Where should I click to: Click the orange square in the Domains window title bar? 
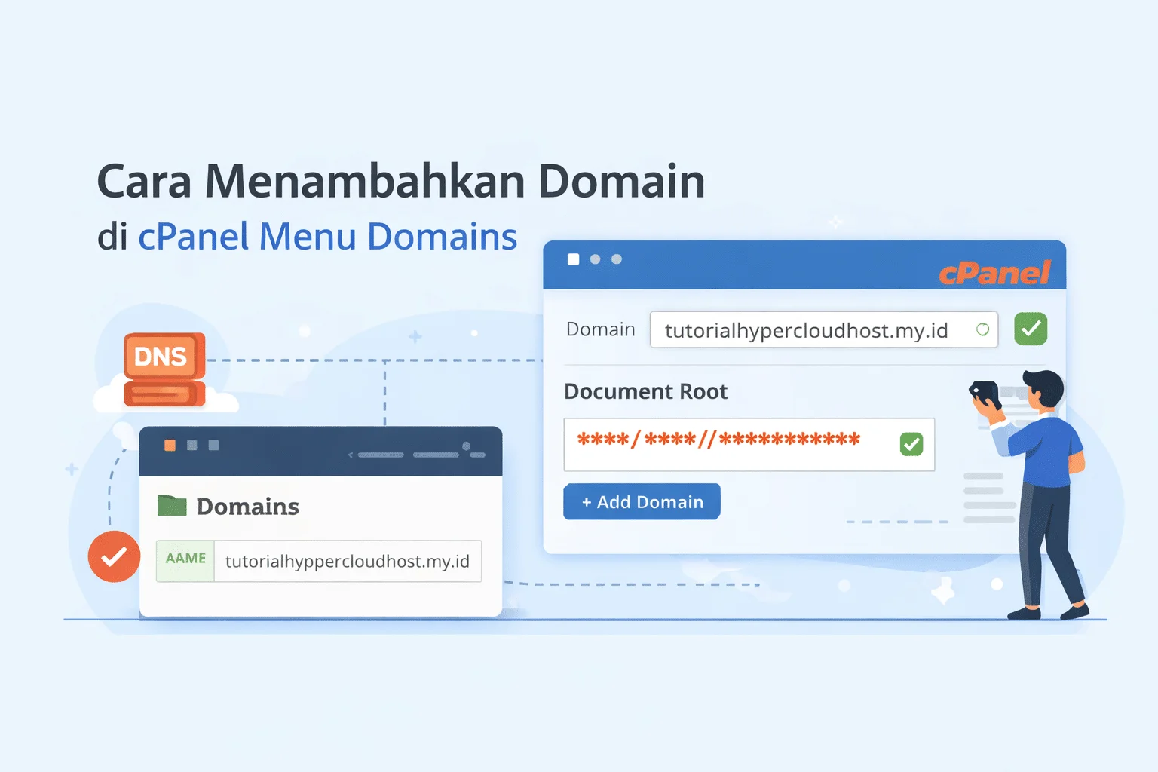pos(170,446)
